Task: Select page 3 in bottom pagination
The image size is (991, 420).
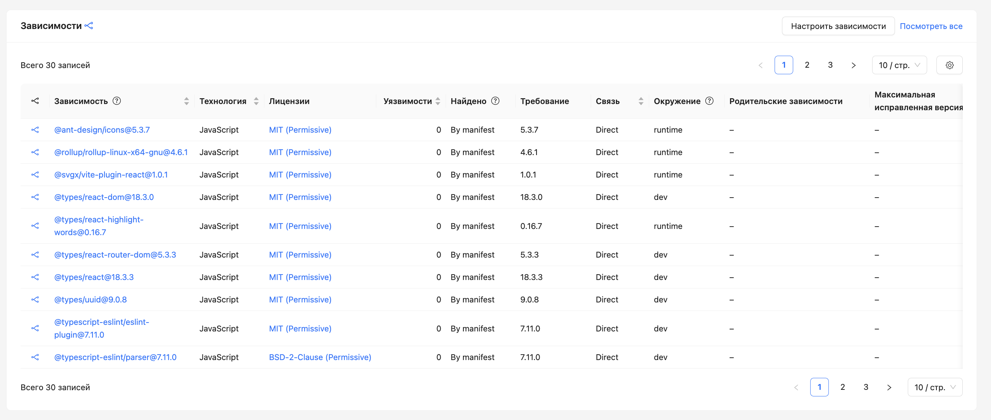Action: click(866, 387)
